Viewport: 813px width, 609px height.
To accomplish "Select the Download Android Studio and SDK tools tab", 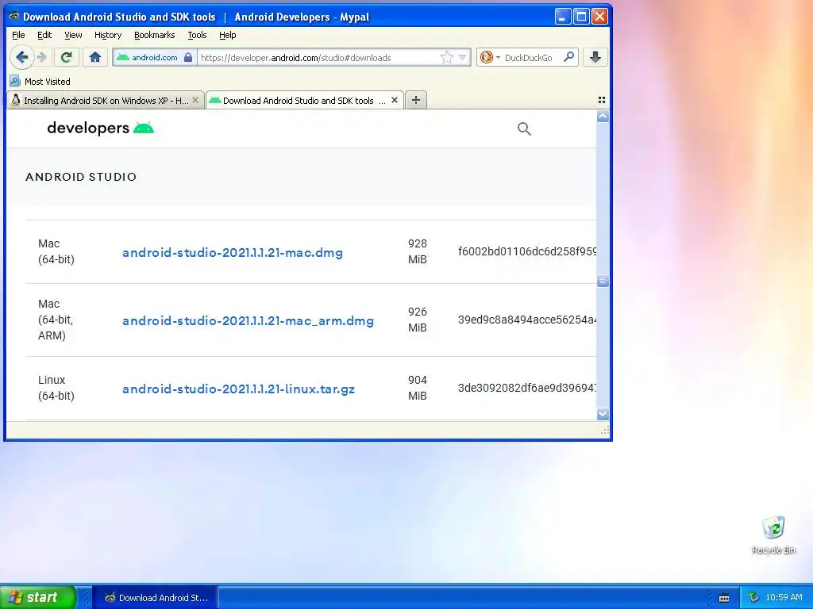I will pyautogui.click(x=304, y=101).
